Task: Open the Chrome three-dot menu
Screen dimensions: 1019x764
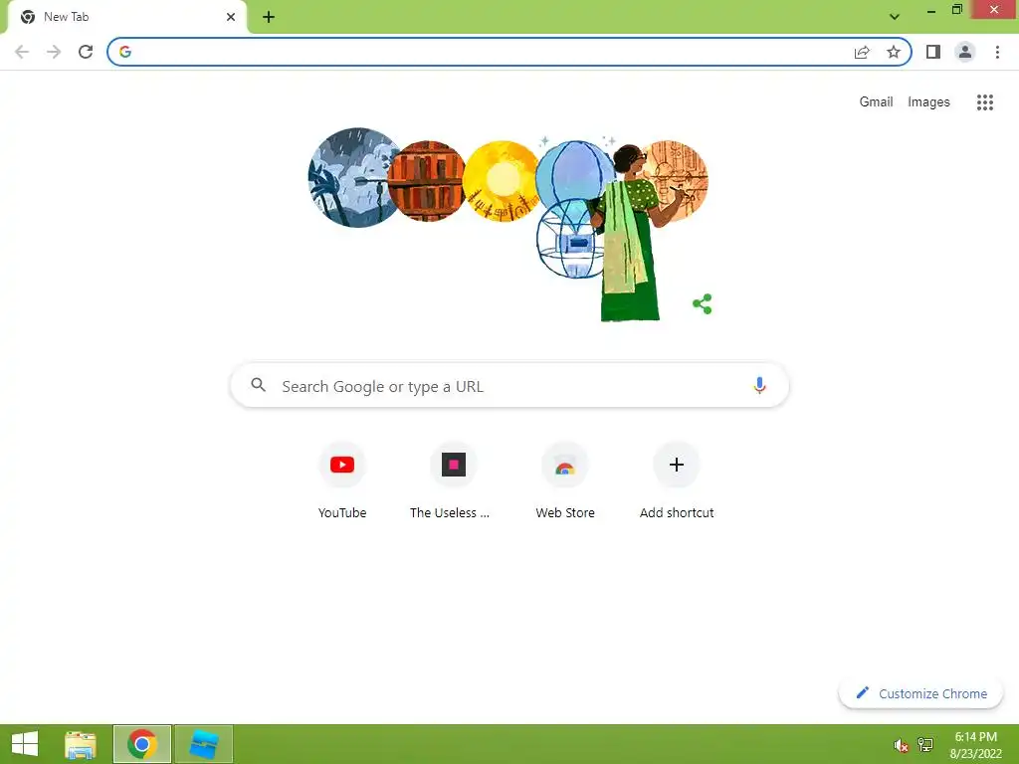Action: click(997, 52)
